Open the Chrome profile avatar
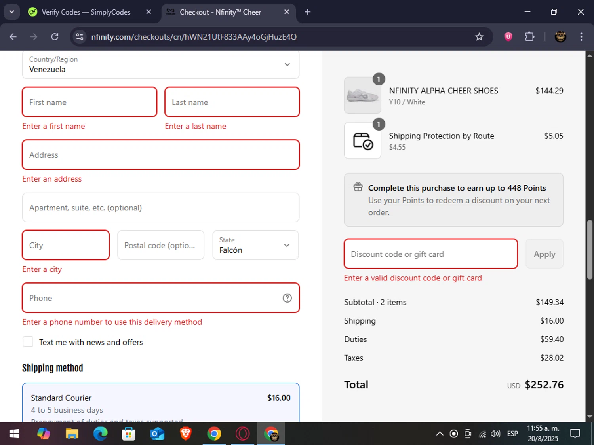 point(560,37)
